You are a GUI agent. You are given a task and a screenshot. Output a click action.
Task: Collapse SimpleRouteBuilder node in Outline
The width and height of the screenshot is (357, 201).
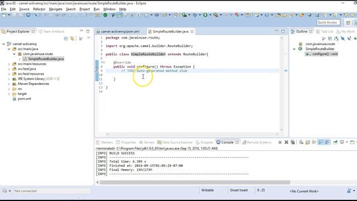click(294, 49)
